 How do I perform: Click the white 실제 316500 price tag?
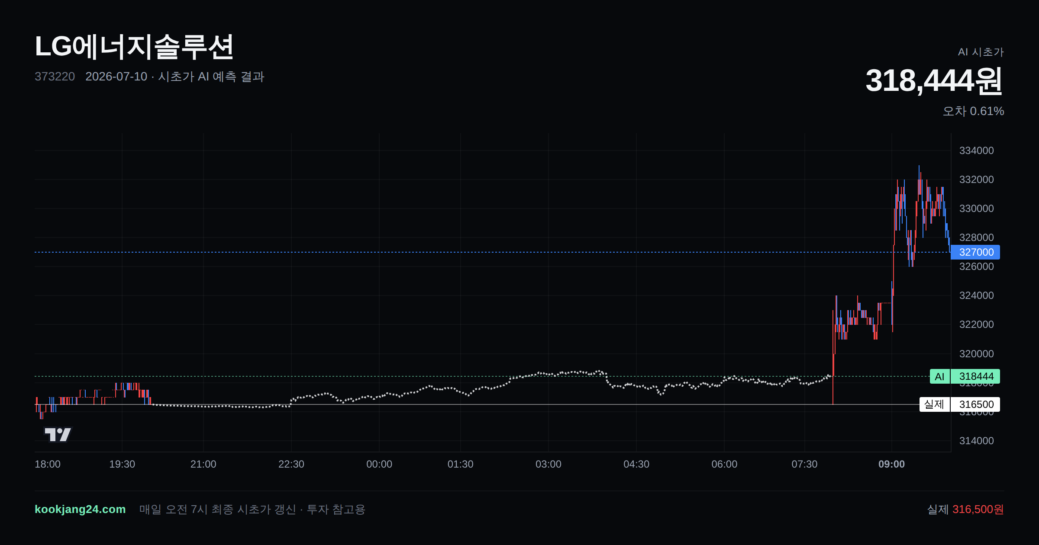coord(959,404)
